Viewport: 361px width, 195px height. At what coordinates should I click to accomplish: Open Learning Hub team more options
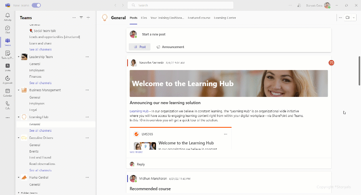pyautogui.click(x=87, y=117)
